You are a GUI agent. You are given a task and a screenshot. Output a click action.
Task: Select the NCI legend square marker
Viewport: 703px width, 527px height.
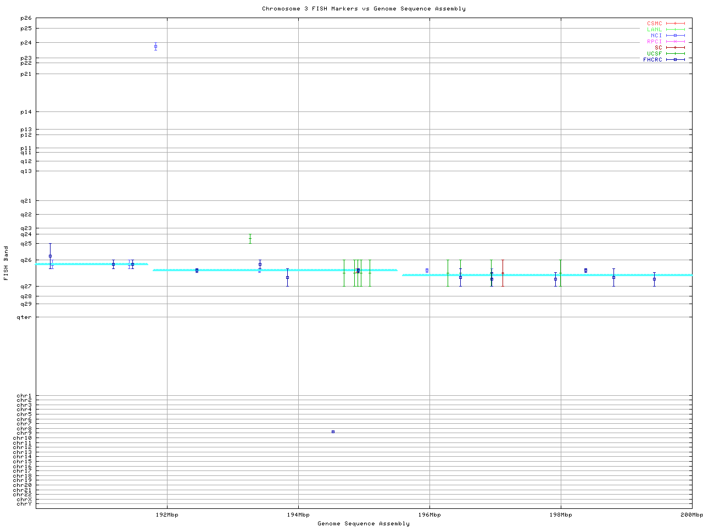675,36
